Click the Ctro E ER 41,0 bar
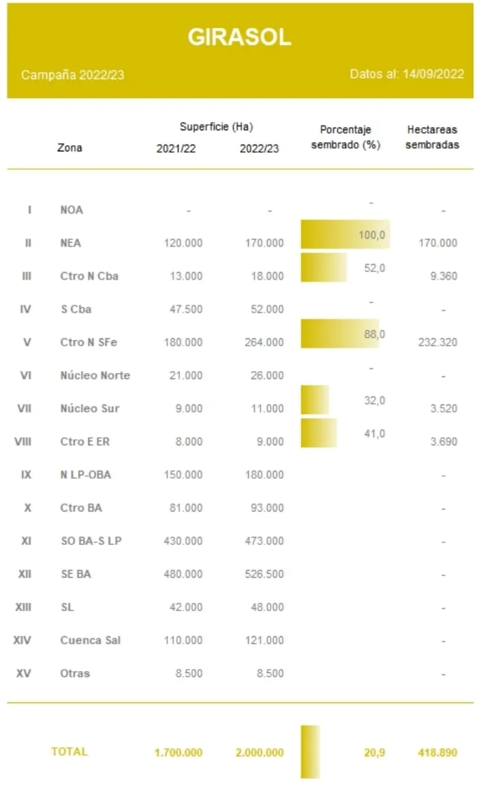Image resolution: width=481 pixels, height=787 pixels. tap(319, 433)
